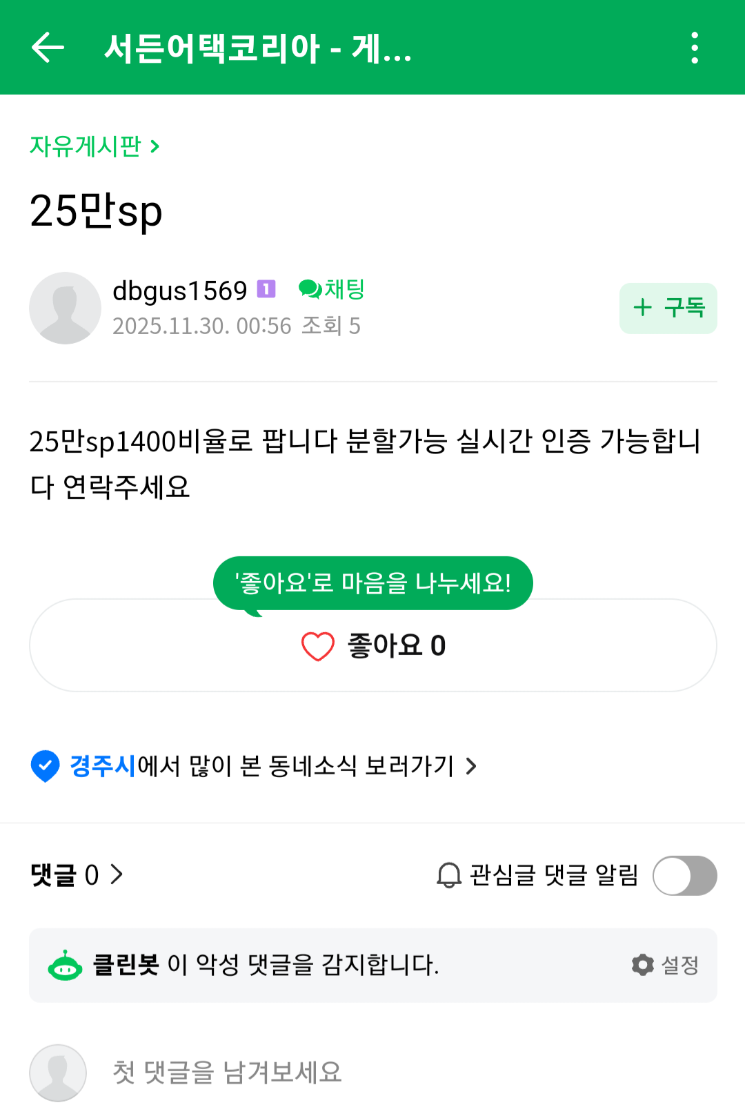745x1105 pixels.
Task: Tap the back arrow in header
Action: click(48, 48)
